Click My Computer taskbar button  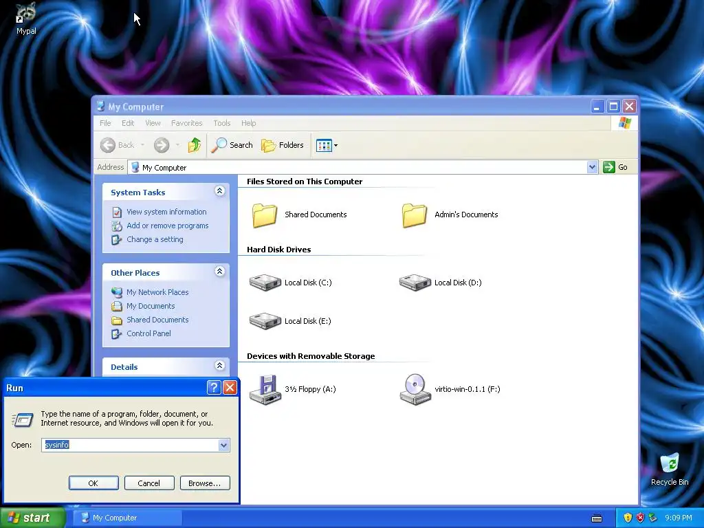(127, 518)
